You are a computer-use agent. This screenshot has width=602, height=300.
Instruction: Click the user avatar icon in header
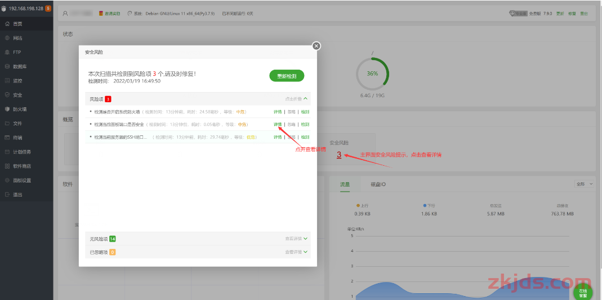pyautogui.click(x=65, y=13)
